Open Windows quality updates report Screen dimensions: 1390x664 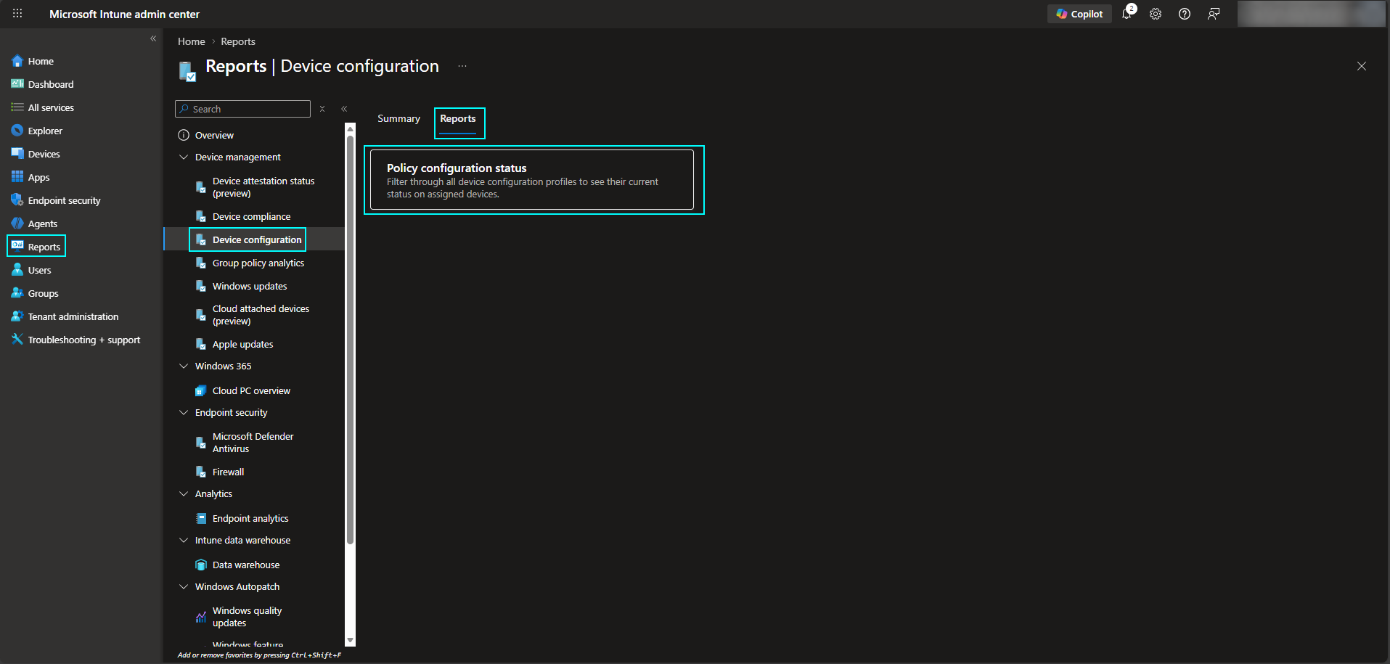point(247,617)
